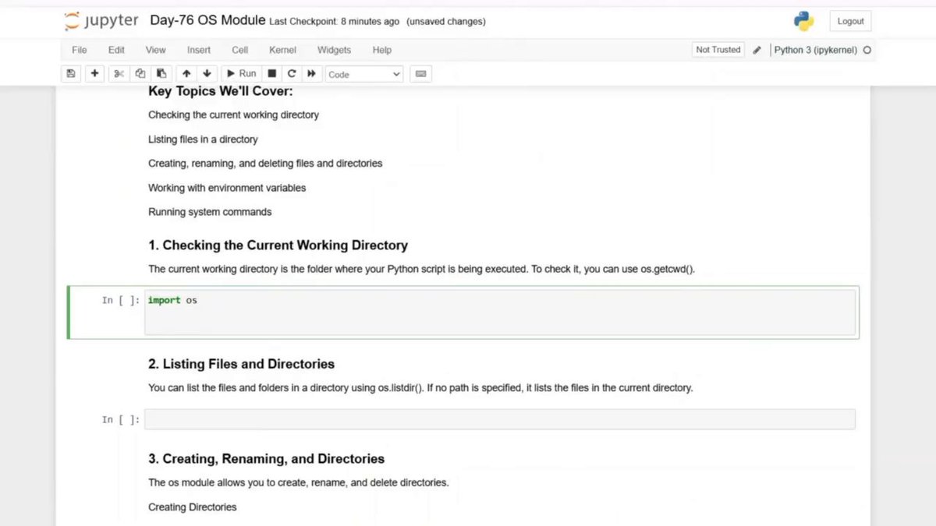Click 'Running system commands' line
The height and width of the screenshot is (526, 936).
[210, 212]
